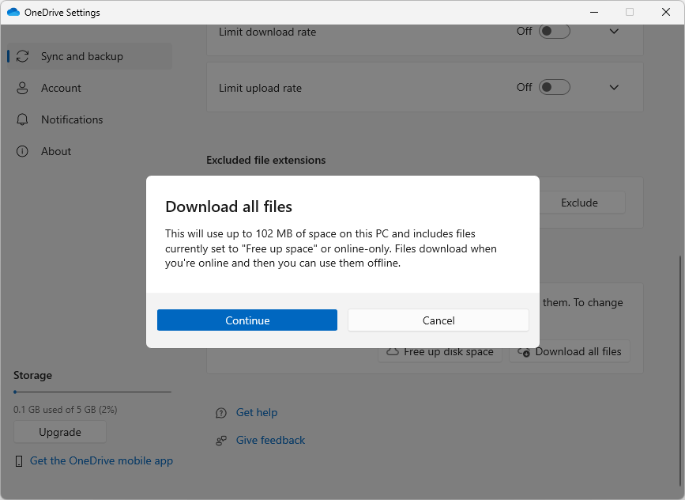Minimize the OneDrive Settings window
This screenshot has width=685, height=500.
(593, 12)
